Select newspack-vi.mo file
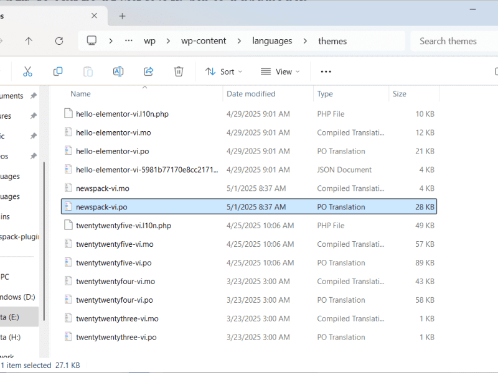Viewport: 498px width, 373px height. pyautogui.click(x=249, y=188)
